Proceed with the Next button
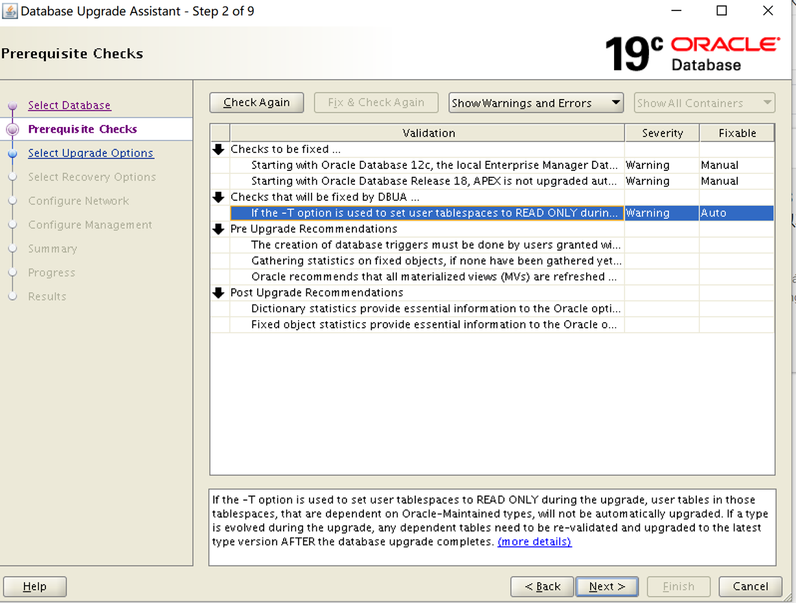 607,586
